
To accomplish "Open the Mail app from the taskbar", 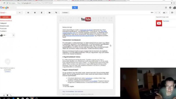I will tap(27, 98).
